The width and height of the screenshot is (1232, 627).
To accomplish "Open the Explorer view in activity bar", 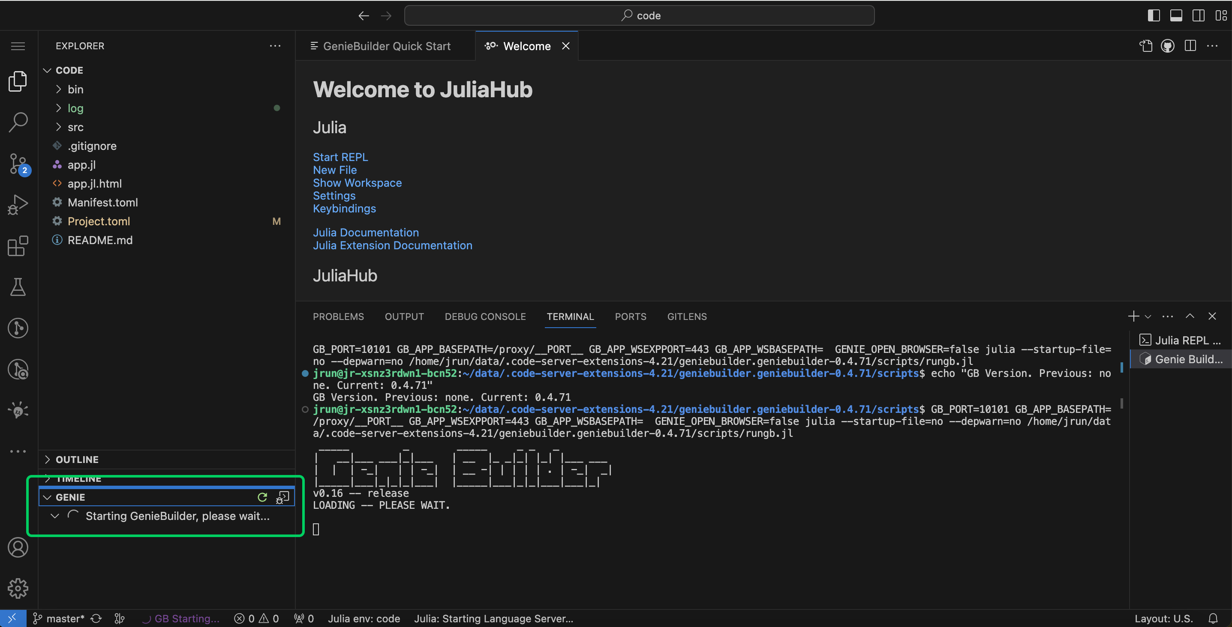I will (x=18, y=81).
